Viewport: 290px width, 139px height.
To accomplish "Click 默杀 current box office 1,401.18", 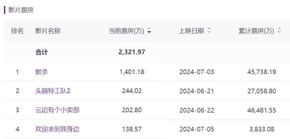I will [132, 72].
